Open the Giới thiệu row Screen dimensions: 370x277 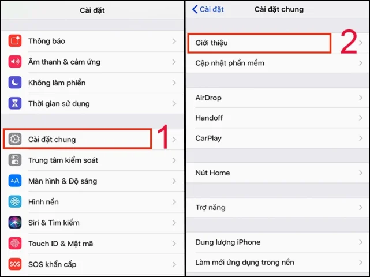(278, 43)
